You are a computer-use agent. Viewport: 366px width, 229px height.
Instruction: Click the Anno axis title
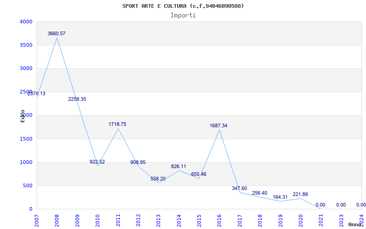click(x=354, y=225)
